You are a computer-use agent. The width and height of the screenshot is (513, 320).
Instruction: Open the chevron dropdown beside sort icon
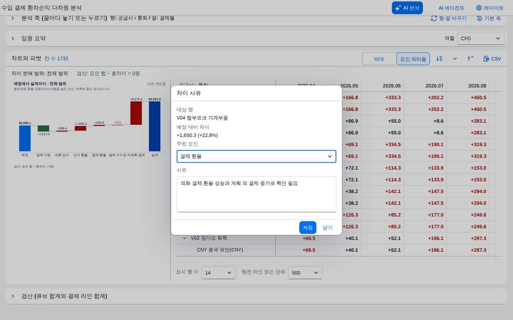[455, 59]
